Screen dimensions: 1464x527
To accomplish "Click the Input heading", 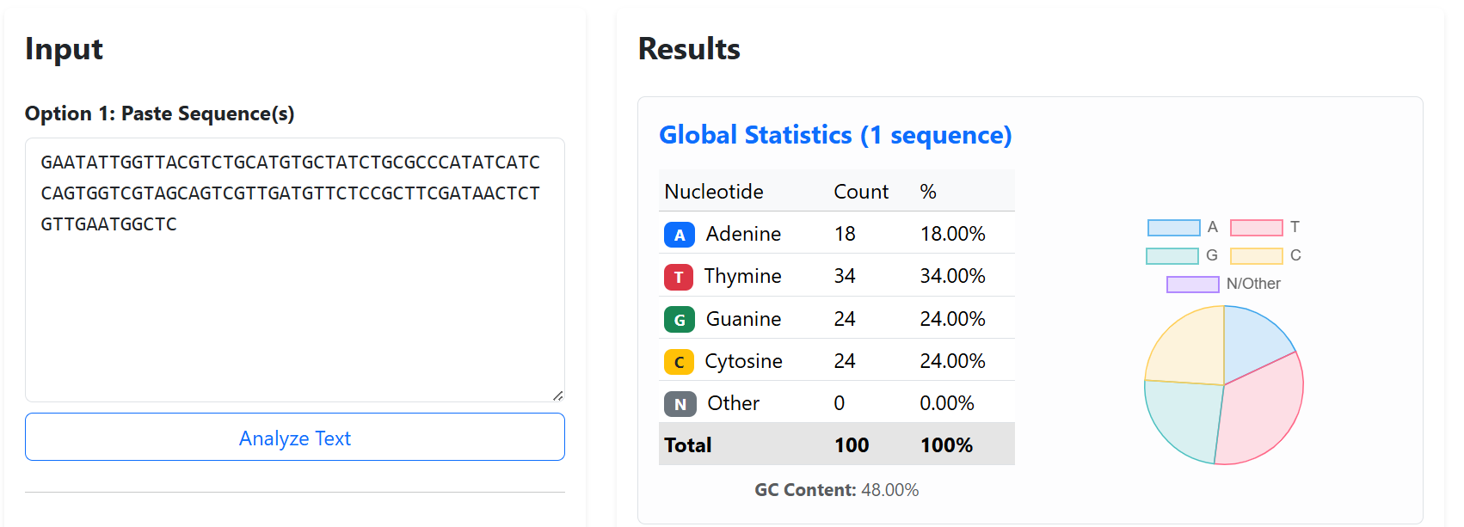I will [x=64, y=49].
